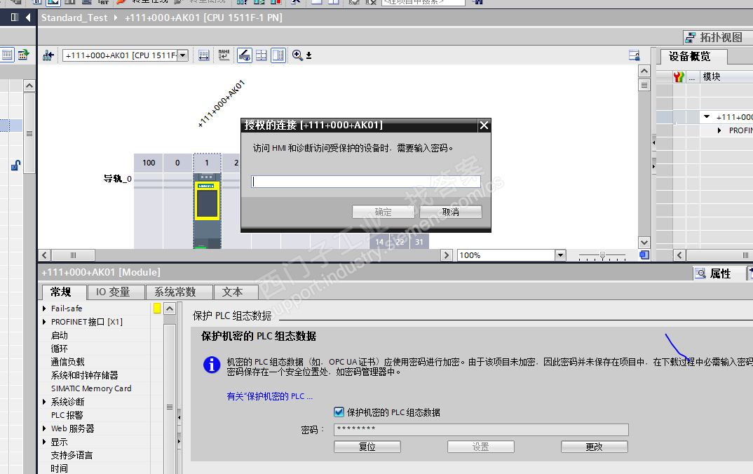This screenshot has height=474, width=753.
Task: Open the 属性 properties tab icon
Action: coord(700,273)
